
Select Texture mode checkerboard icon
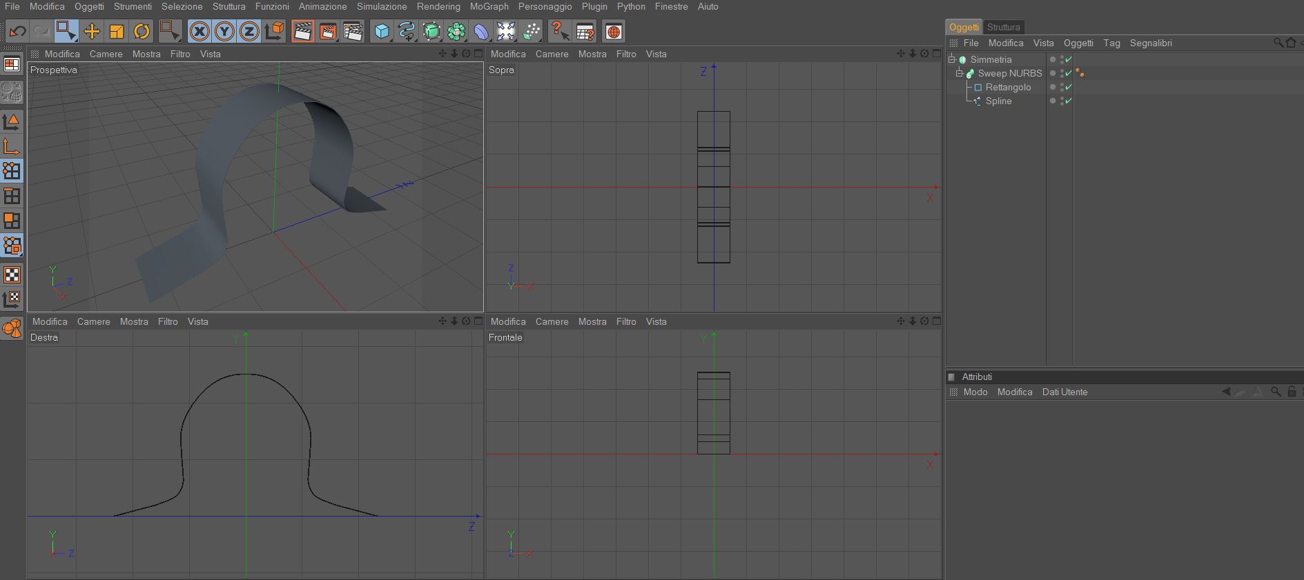point(12,274)
